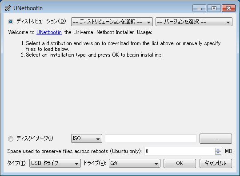
Task: Minimize the UNetbootin window
Action: [199, 8]
